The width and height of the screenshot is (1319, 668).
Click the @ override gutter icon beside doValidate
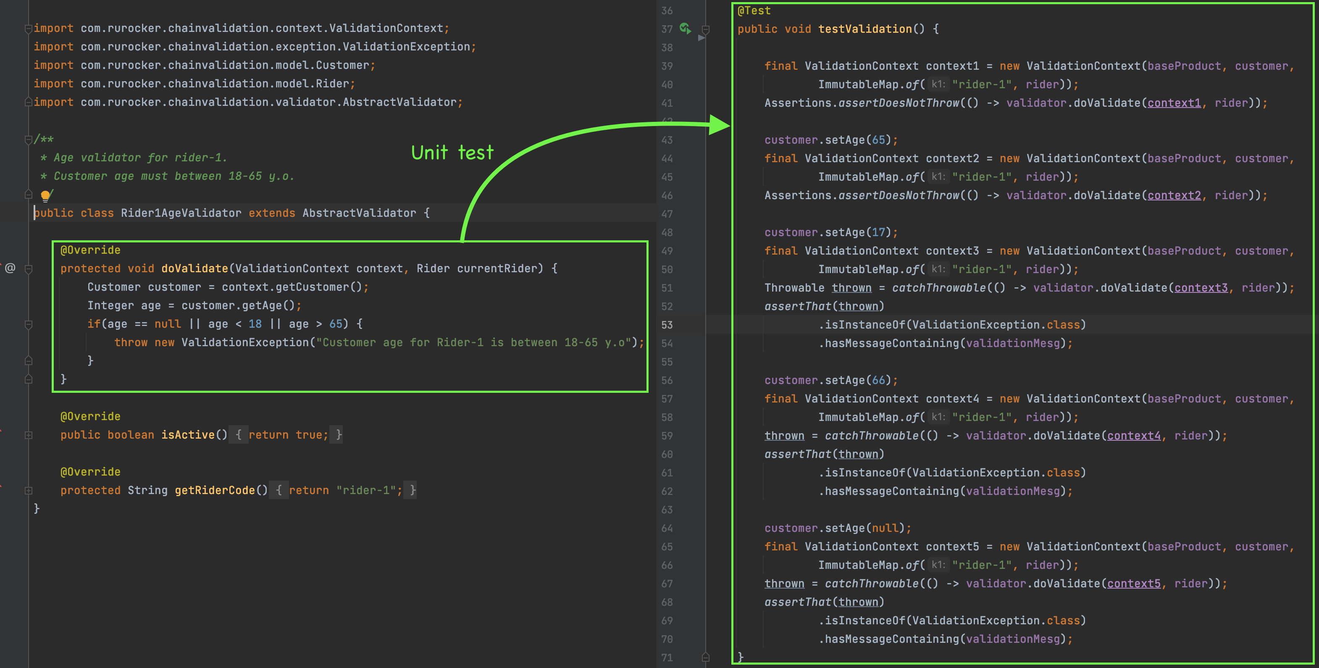coord(10,268)
